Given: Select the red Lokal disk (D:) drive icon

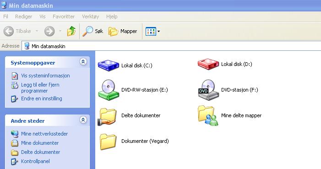Looking at the screenshot, I should [x=208, y=64].
